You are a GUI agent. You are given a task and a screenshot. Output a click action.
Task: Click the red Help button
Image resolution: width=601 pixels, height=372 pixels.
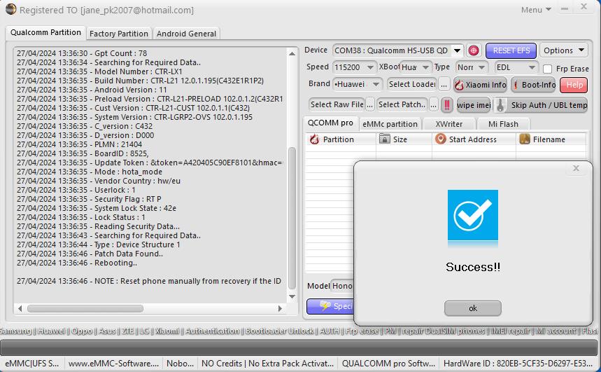click(574, 85)
